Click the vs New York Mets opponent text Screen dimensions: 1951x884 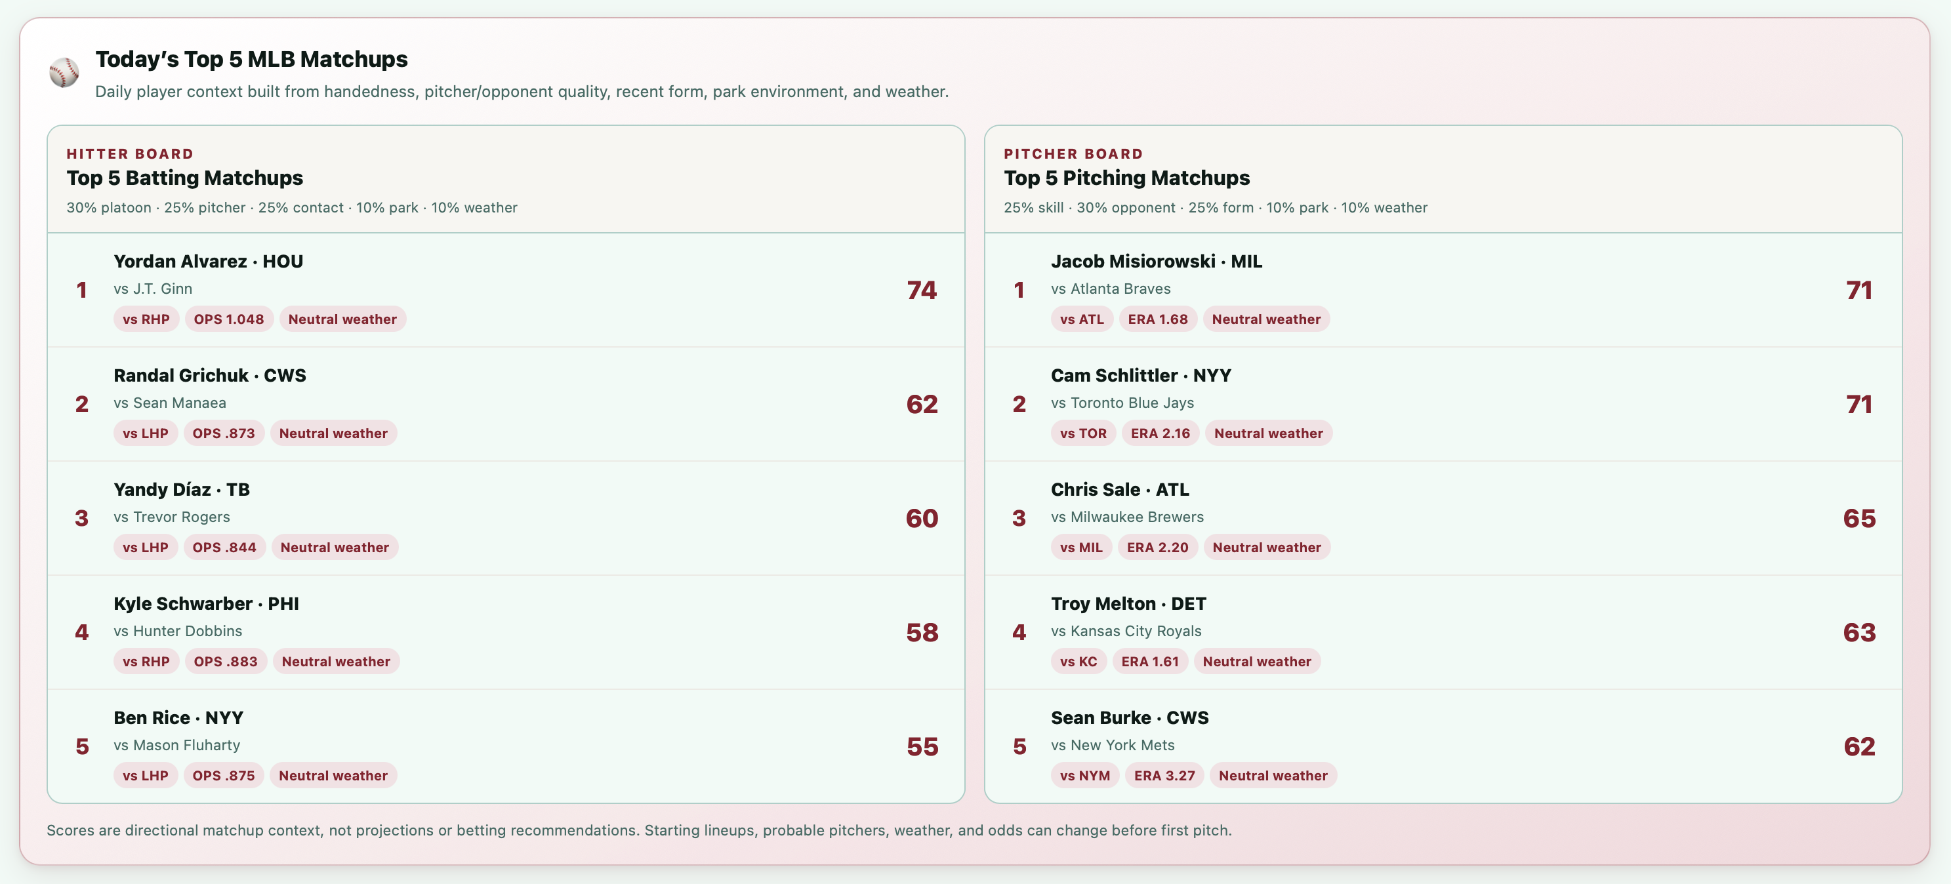[1113, 746]
